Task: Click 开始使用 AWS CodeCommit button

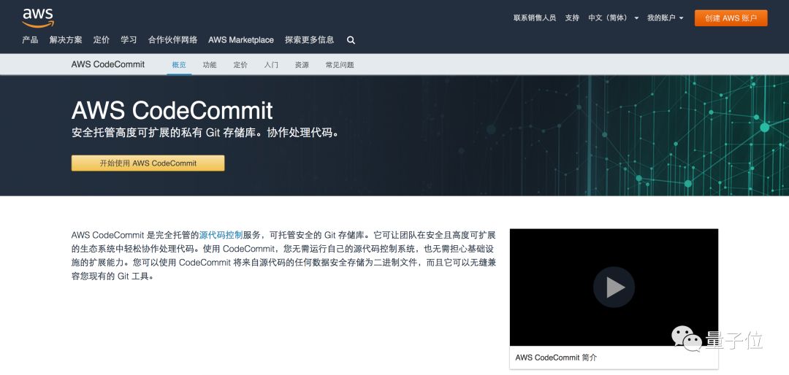Action: 148,163
